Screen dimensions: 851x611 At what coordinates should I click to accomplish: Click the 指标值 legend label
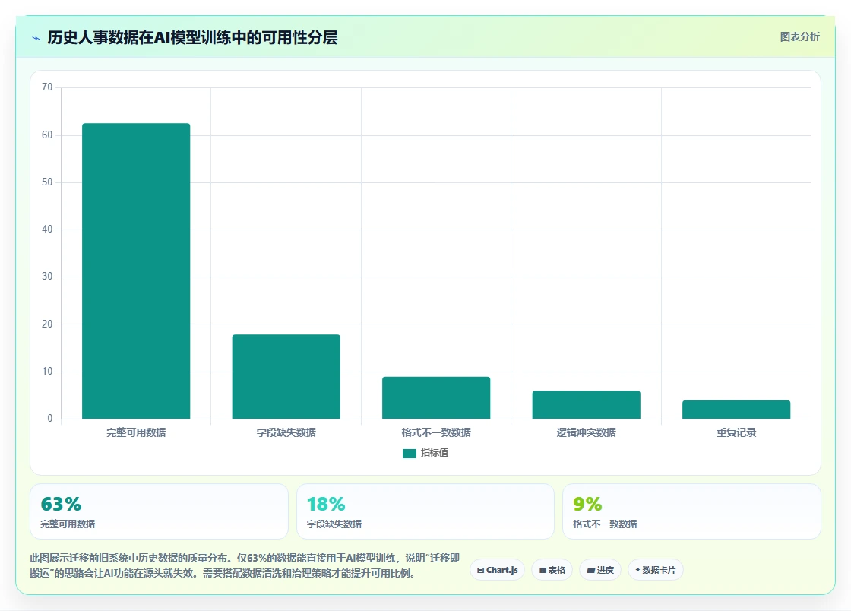434,453
